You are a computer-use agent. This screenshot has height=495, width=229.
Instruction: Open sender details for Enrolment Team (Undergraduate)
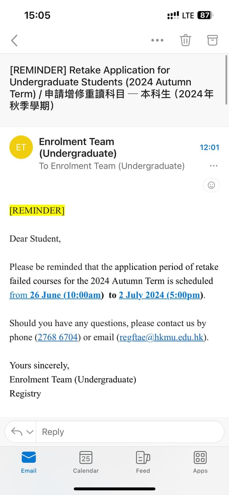pyautogui.click(x=76, y=147)
